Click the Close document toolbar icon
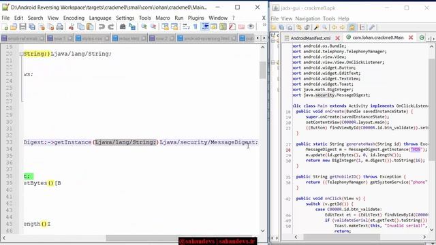This screenshot has height=245, width=436. point(42,27)
